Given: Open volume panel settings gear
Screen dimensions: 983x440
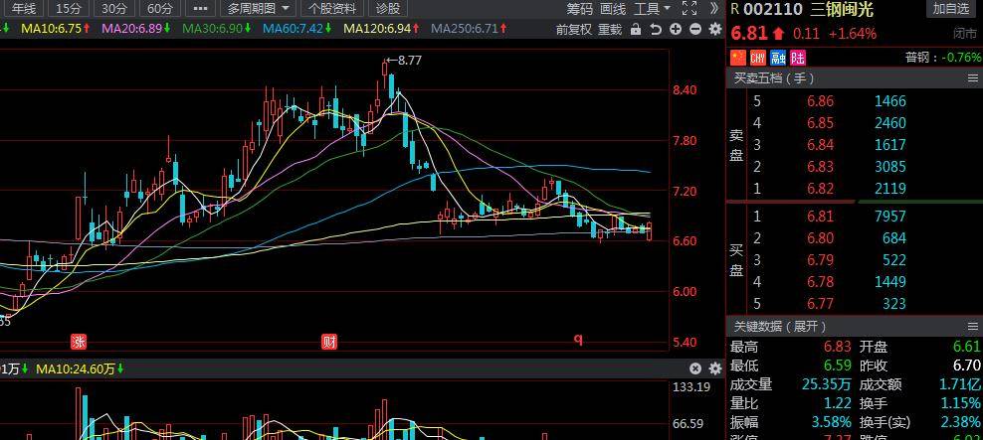Looking at the screenshot, I should pos(714,368).
